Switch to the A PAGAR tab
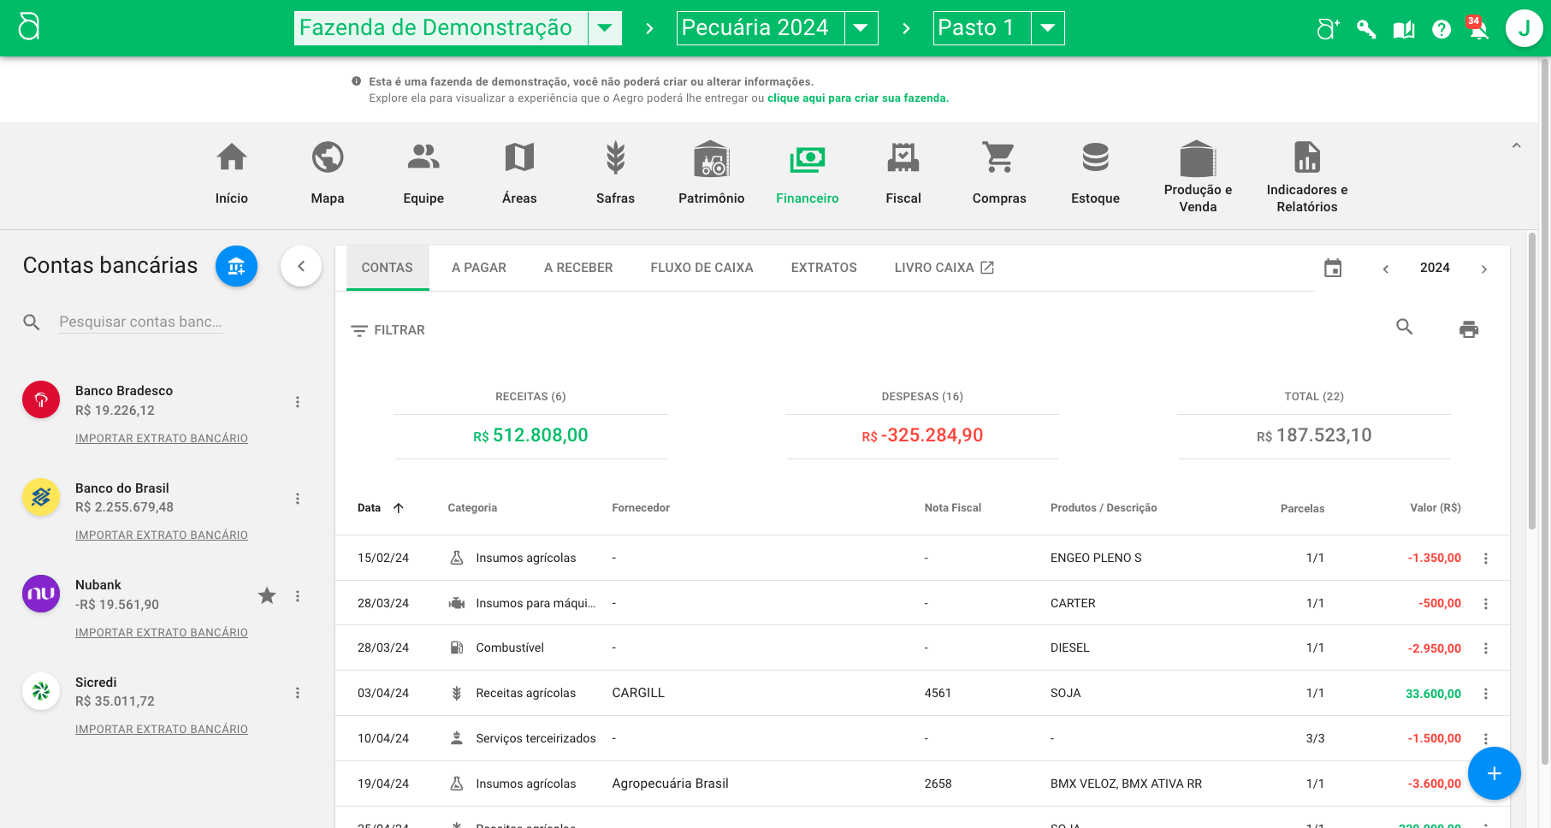The image size is (1551, 828). tap(478, 268)
